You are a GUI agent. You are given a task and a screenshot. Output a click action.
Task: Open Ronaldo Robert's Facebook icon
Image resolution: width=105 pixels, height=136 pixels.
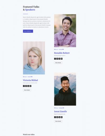55,59
